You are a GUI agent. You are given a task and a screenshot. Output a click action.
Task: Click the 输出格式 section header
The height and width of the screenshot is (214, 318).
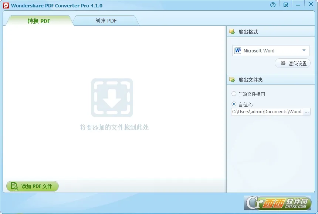[271, 32]
